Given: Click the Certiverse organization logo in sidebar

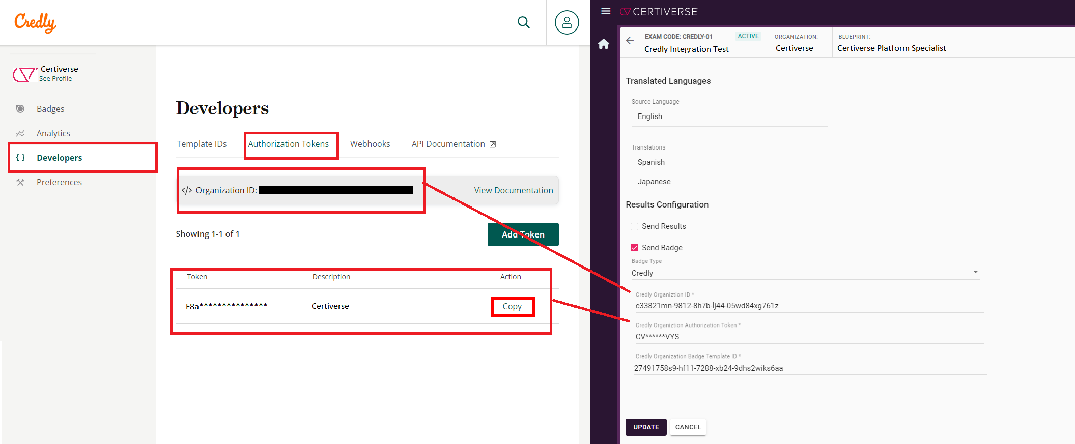Looking at the screenshot, I should (24, 74).
